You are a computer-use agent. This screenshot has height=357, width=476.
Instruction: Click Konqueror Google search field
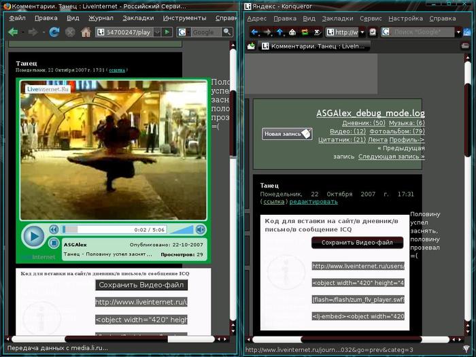pyautogui.click(x=422, y=32)
